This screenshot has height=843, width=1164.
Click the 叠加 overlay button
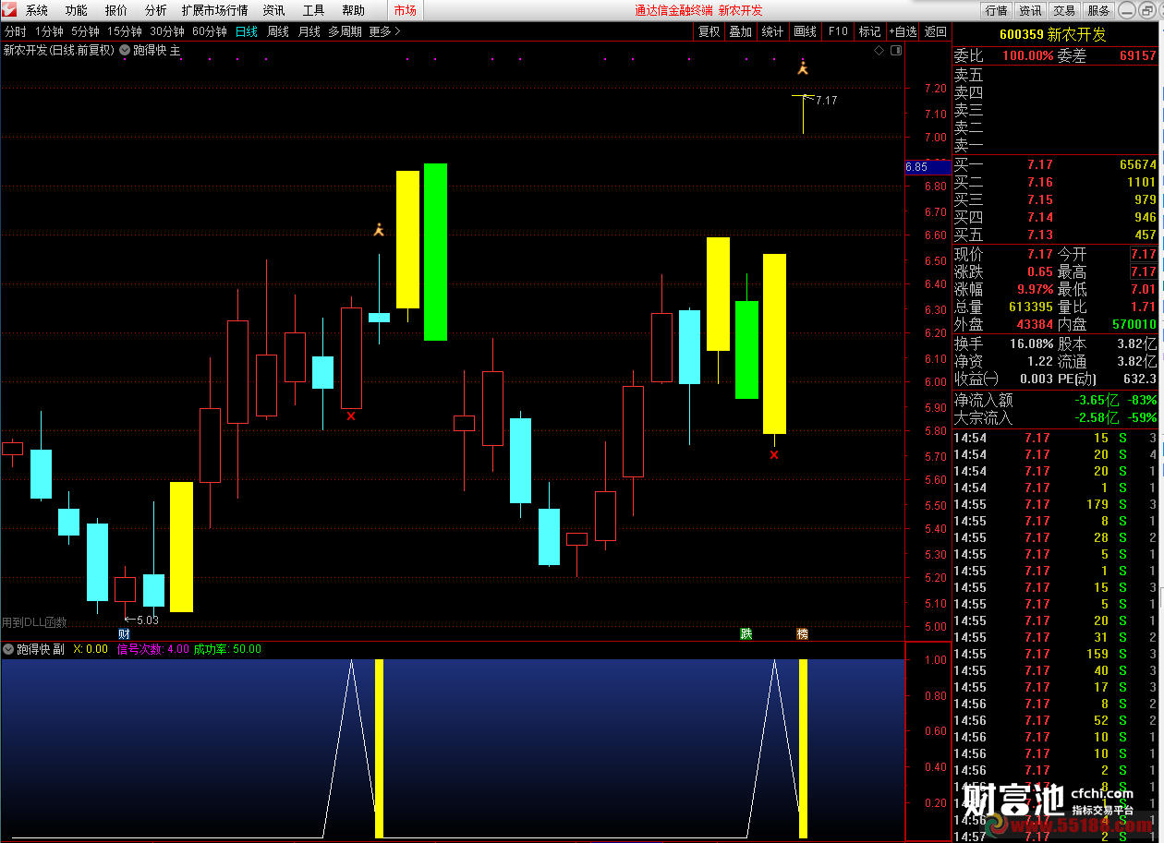[740, 31]
